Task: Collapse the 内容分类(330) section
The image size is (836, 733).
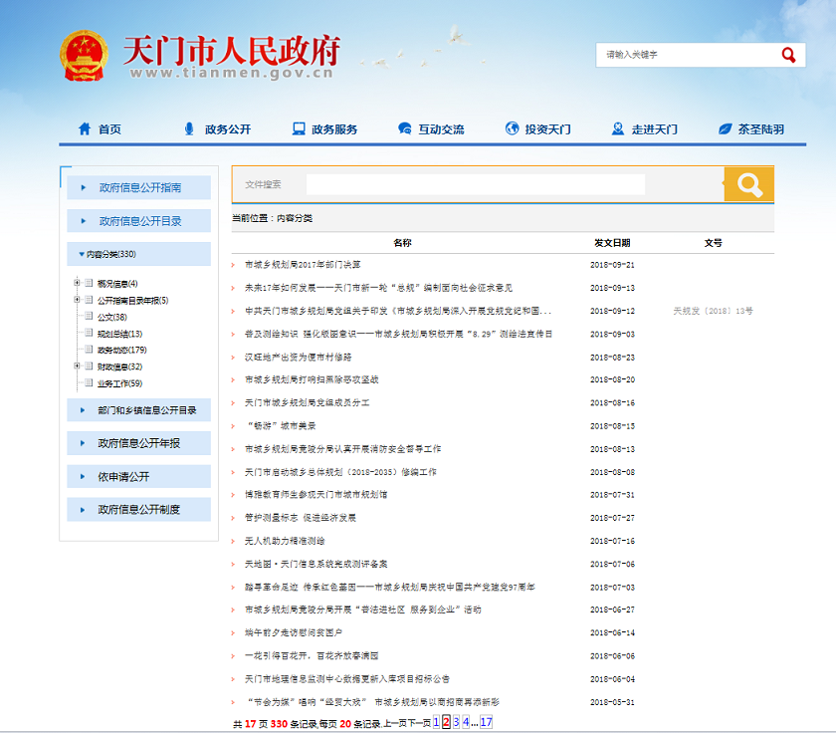Action: coord(82,255)
